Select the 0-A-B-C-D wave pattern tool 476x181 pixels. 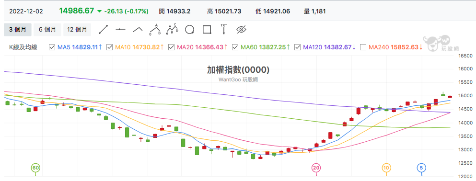click(173, 29)
